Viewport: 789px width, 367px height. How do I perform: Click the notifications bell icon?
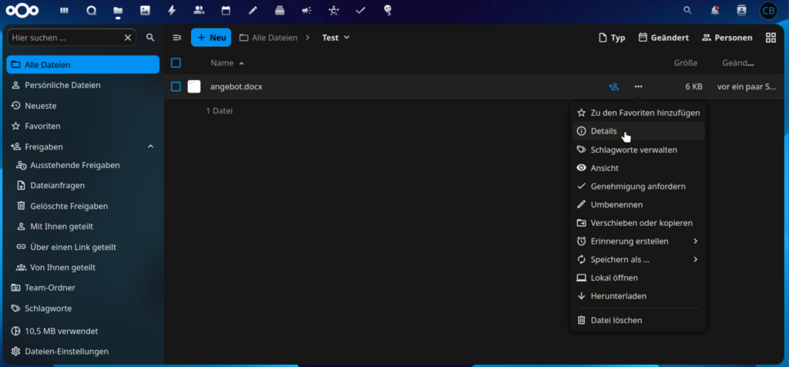point(714,10)
